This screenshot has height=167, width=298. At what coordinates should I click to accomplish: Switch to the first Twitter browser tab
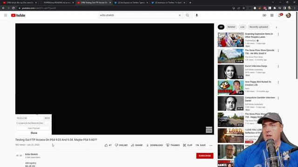click(x=131, y=3)
